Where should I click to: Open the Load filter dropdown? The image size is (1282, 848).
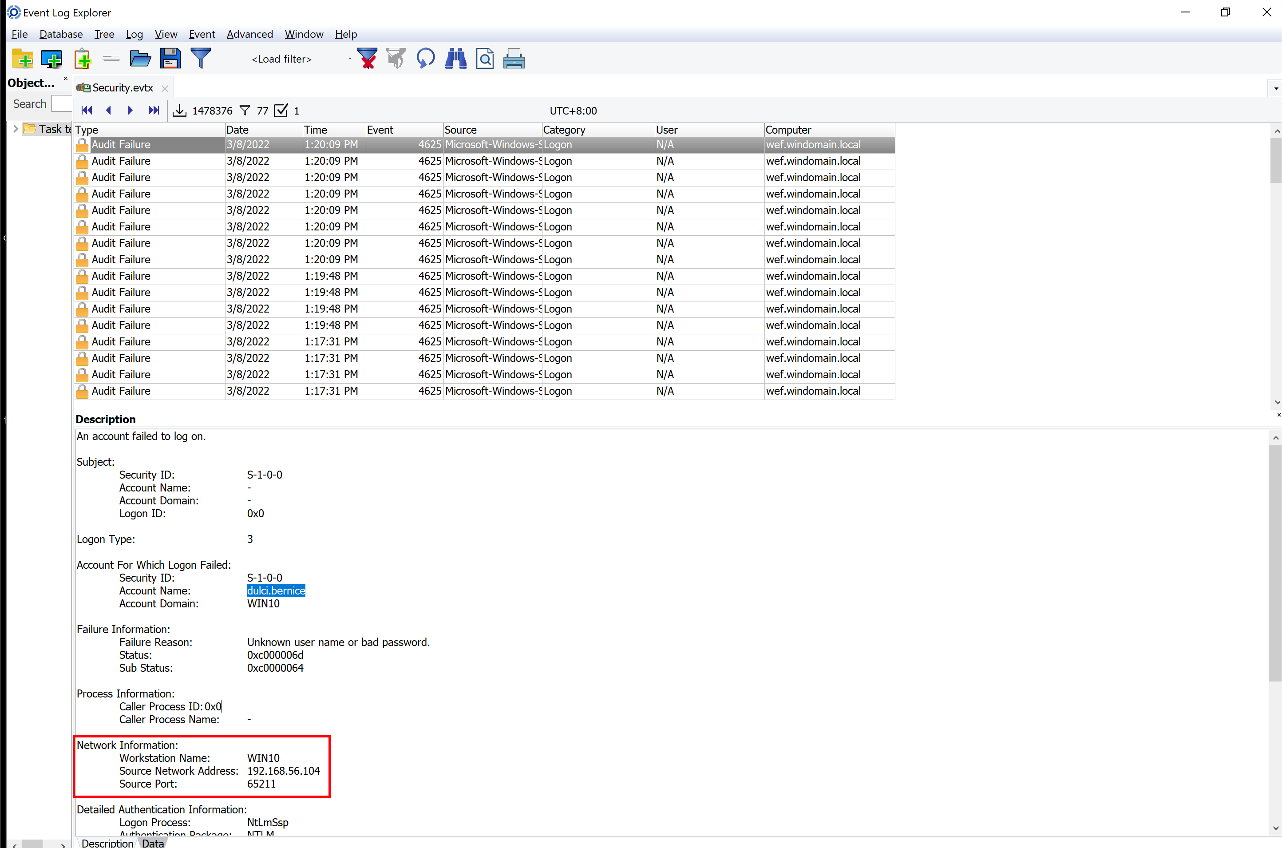tap(350, 59)
